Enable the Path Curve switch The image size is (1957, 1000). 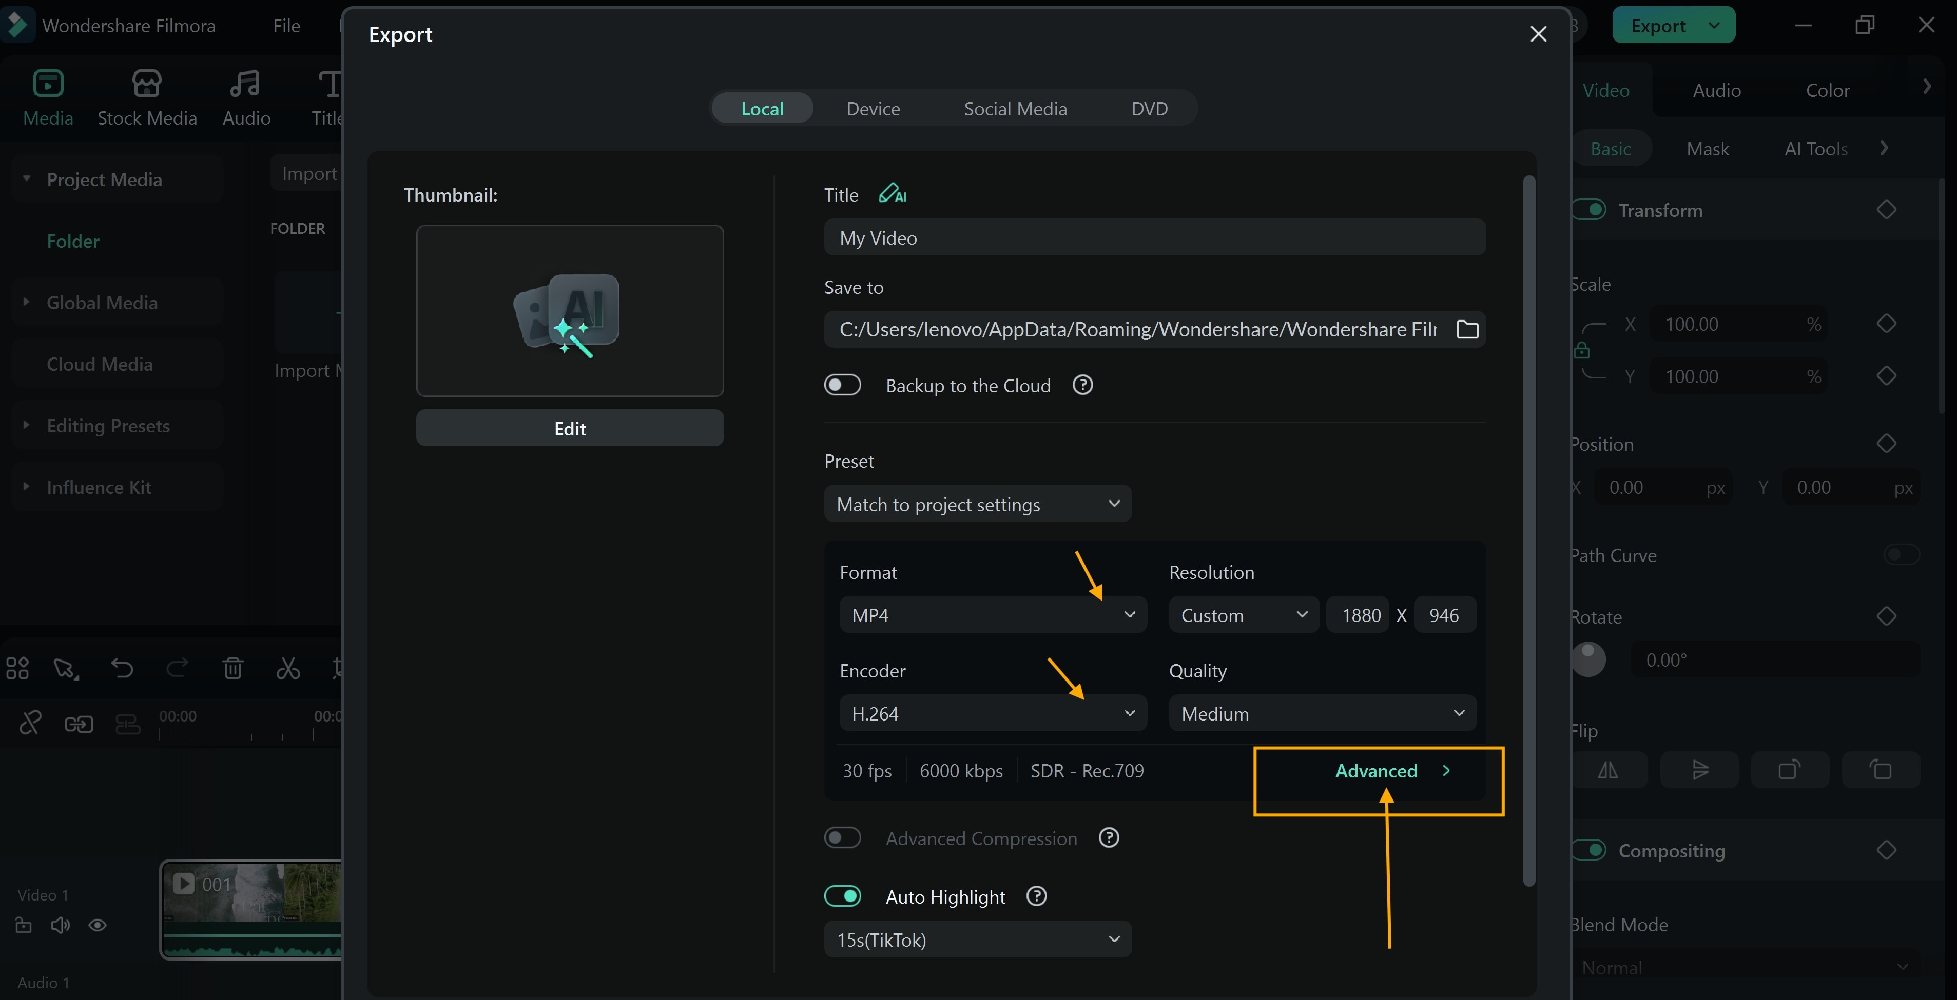[1902, 554]
